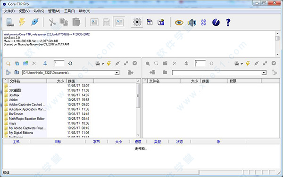Toggle the local pane tree view icon
Viewport: 283px width, 177px height.
[8, 72]
